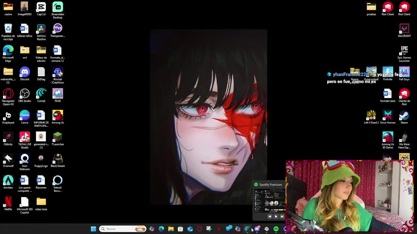Open Copilot from the taskbar
The width and height of the screenshot is (417, 234).
coord(152,229)
